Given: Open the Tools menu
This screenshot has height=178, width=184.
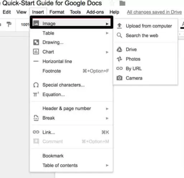Looking at the screenshot, I should coord(75,12).
